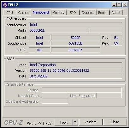Click the empty Side Band Addressing field
129x128 pixels.
(x=55, y=101)
